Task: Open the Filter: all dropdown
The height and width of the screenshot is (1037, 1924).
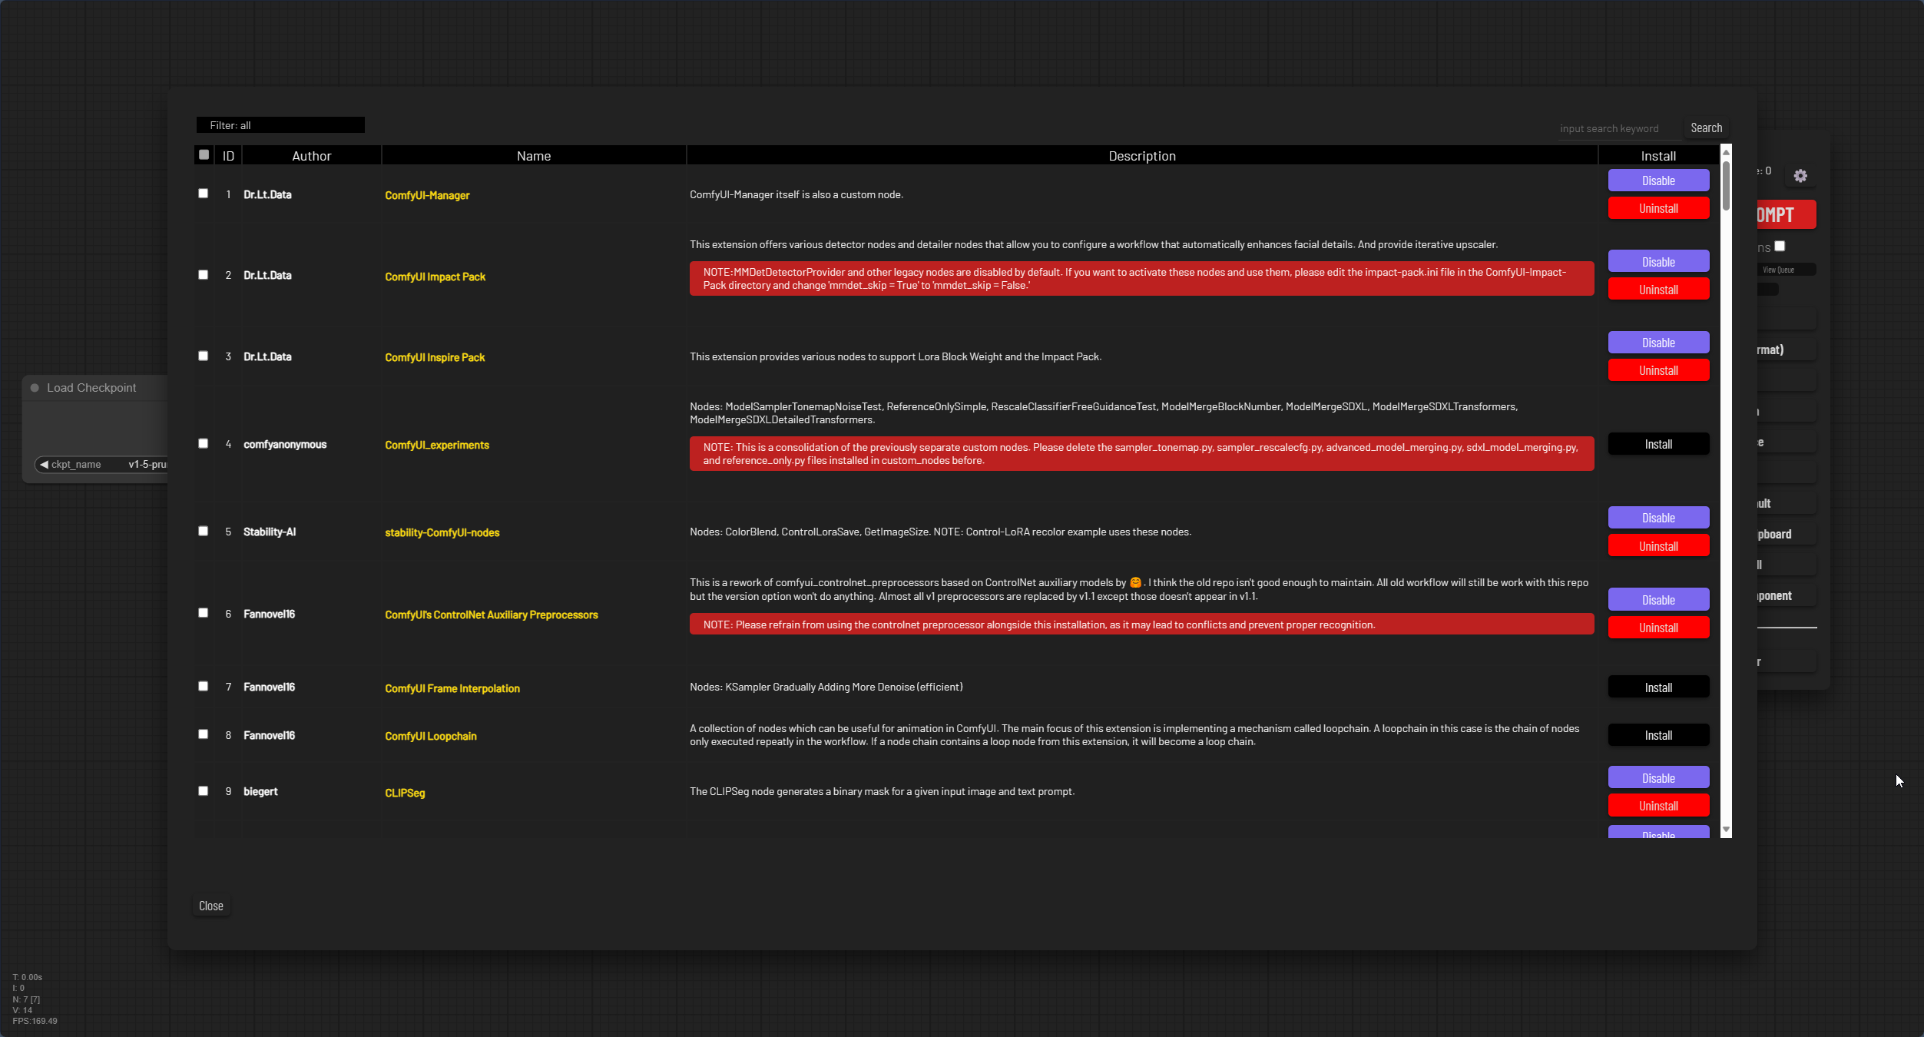Action: point(280,125)
